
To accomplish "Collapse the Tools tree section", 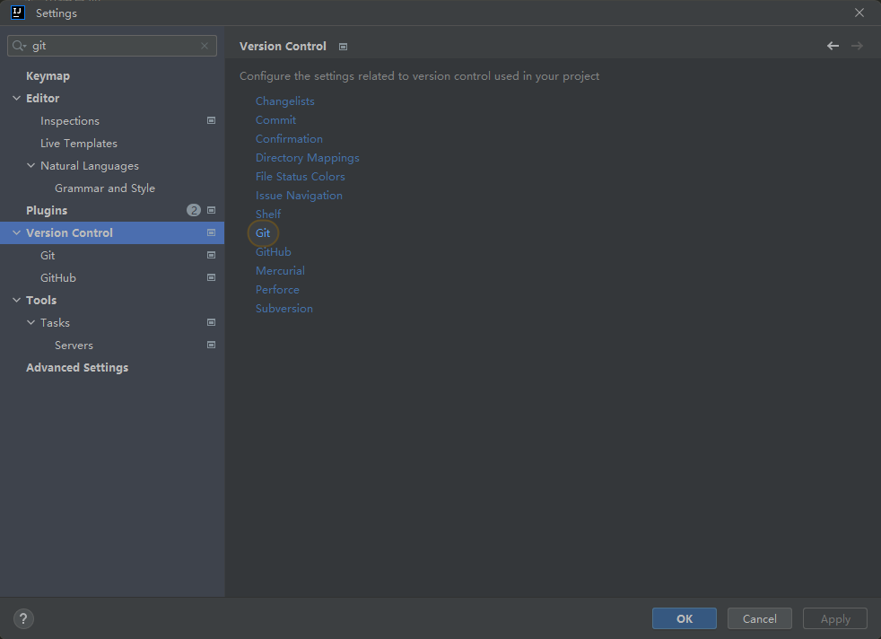I will tap(16, 301).
